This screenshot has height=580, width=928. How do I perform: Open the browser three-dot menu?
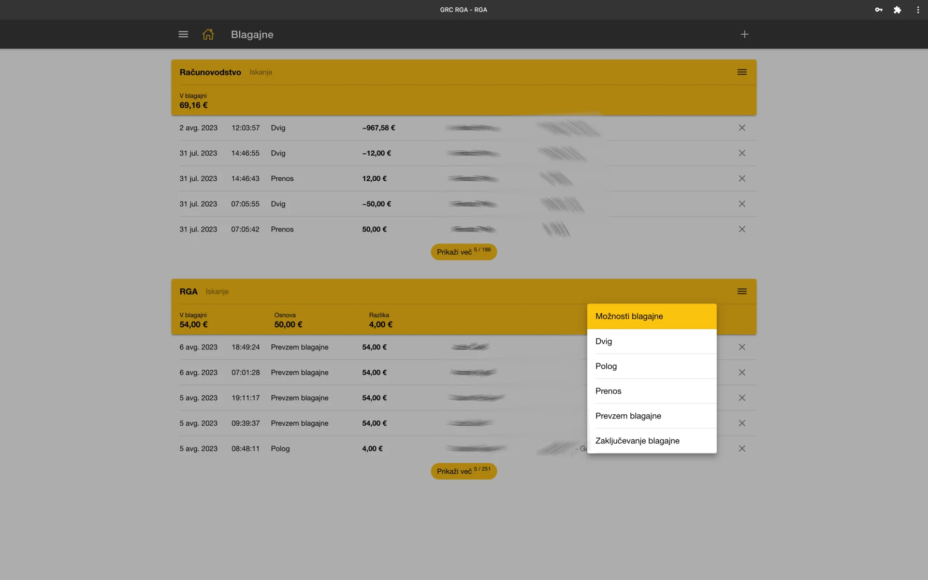(918, 10)
